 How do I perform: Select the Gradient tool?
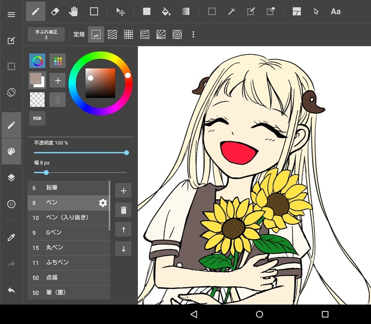[185, 11]
